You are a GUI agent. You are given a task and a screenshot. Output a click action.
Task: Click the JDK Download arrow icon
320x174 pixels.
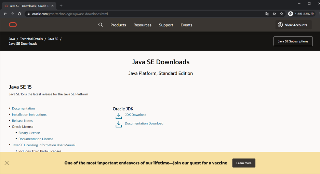tap(119, 116)
